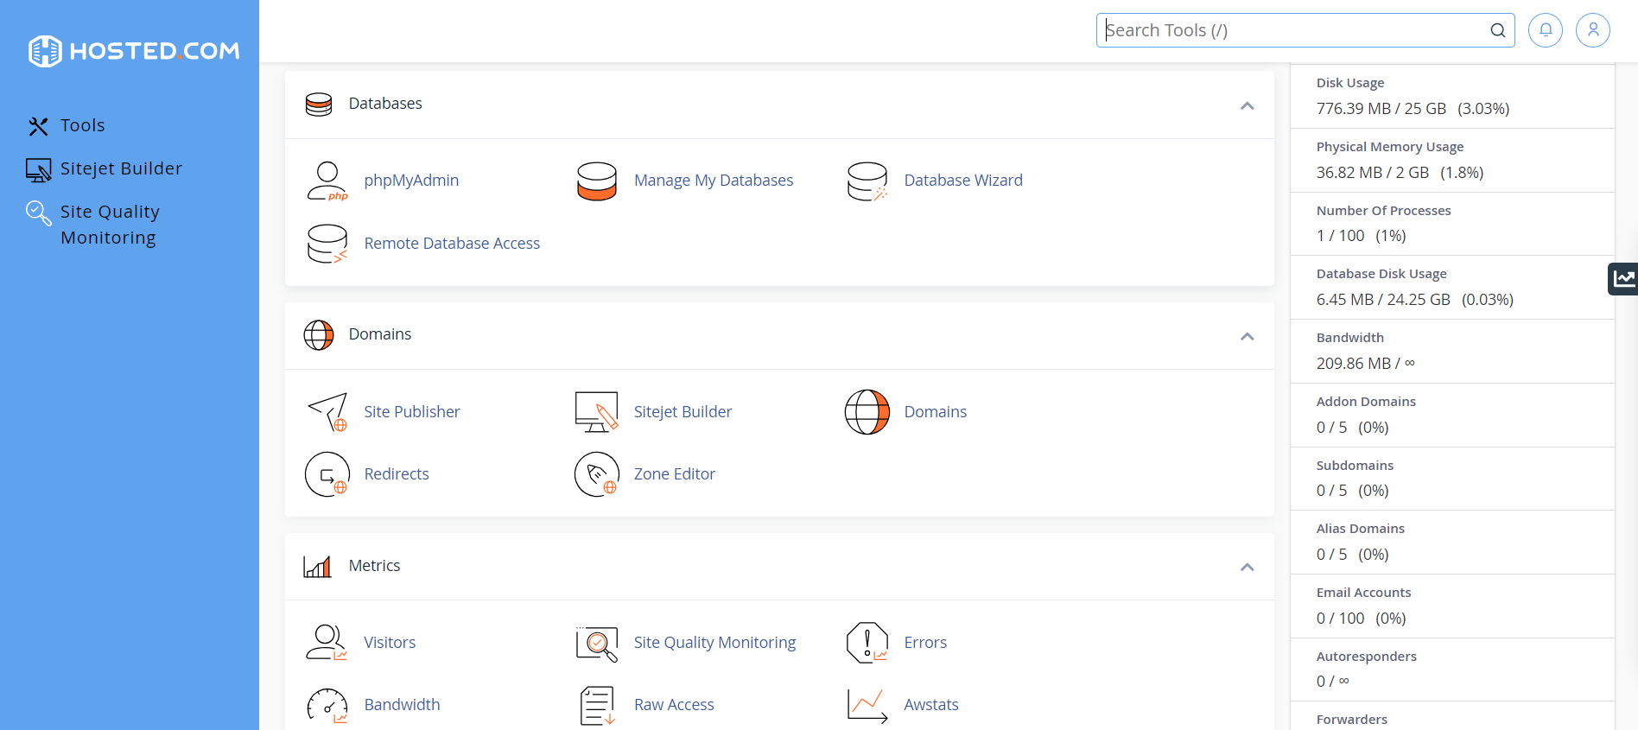Open the Raw Access link
Viewport: 1638px width, 730px height.
(x=674, y=705)
